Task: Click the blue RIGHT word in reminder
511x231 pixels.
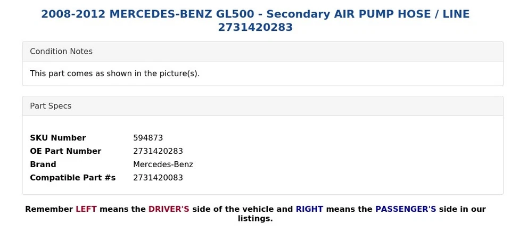Action: pyautogui.click(x=309, y=209)
